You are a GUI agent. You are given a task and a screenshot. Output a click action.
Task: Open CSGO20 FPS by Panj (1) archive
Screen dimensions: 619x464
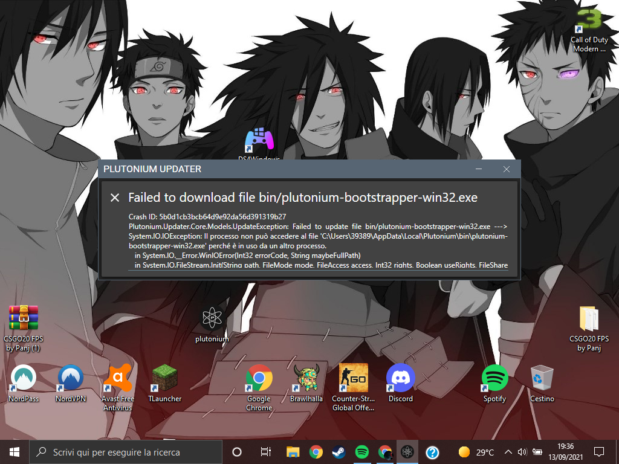point(24,328)
